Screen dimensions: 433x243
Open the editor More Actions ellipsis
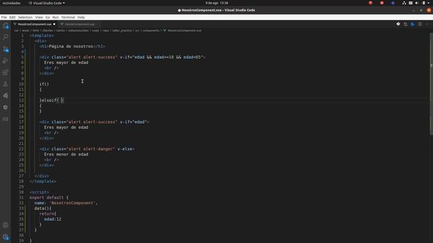click(x=427, y=24)
